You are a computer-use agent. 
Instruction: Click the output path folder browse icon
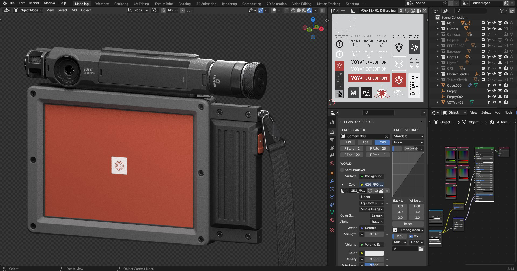[x=421, y=249]
